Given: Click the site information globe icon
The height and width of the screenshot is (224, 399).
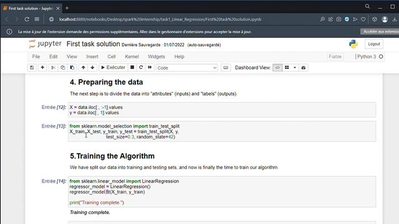Looking at the screenshot, I should (x=51, y=19).
